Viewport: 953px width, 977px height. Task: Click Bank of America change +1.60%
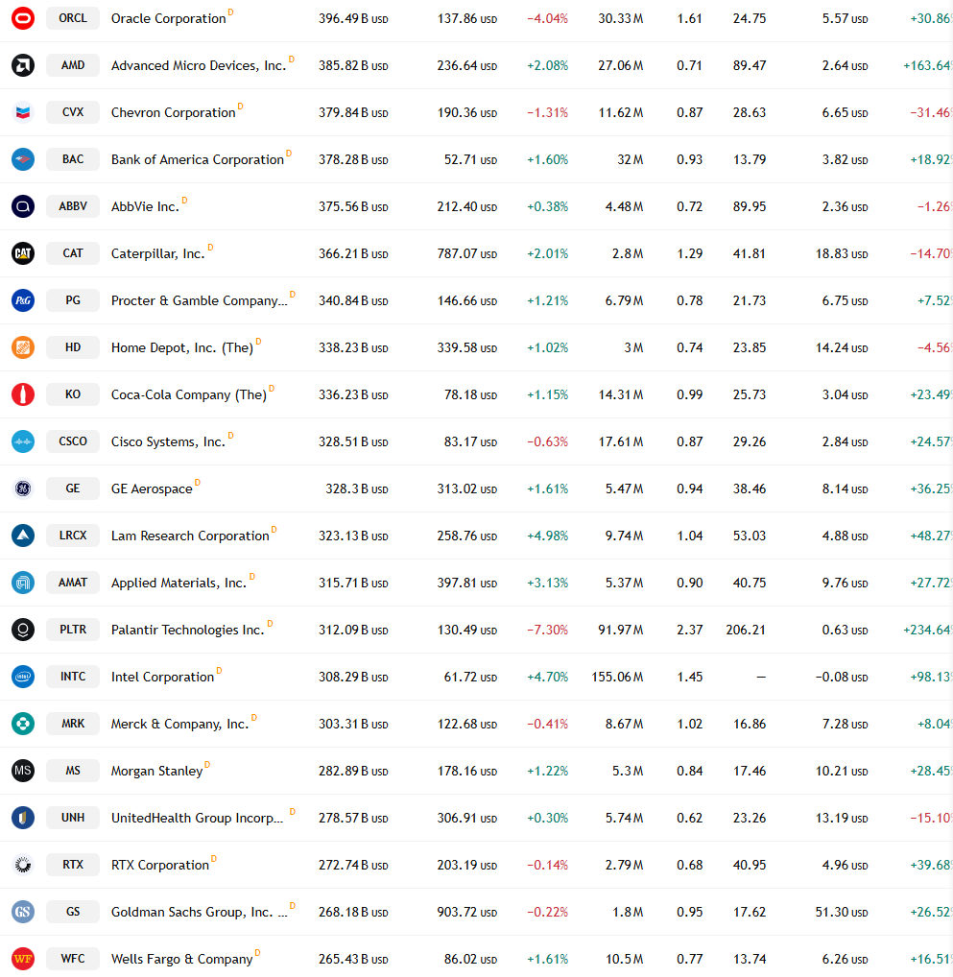point(547,159)
